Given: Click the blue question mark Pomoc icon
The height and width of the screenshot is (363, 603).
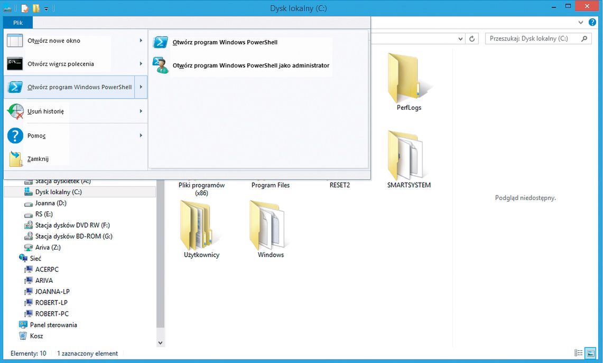Looking at the screenshot, I should (15, 136).
